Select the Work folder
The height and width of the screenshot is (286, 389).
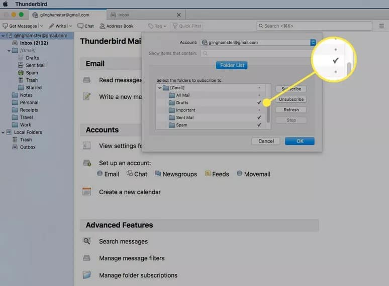[25, 125]
